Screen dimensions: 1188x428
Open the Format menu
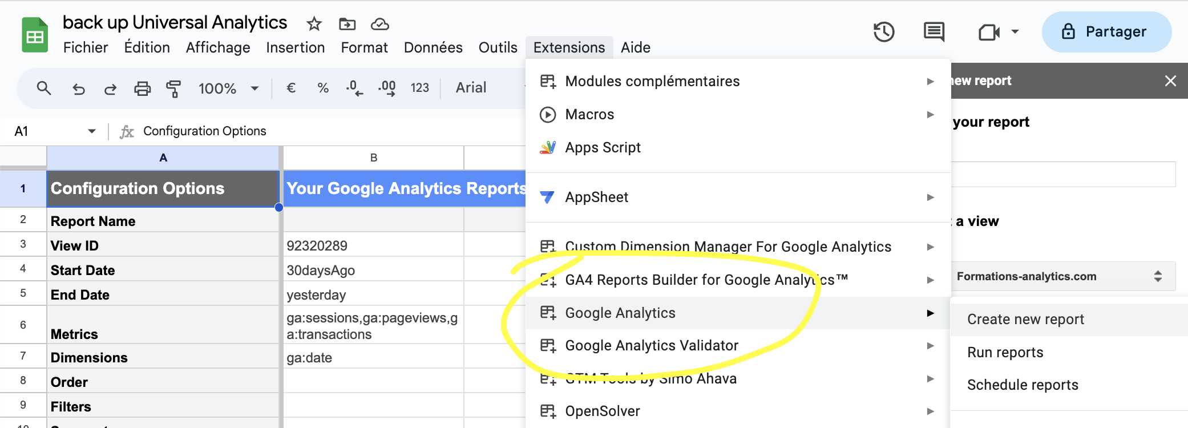pos(365,47)
